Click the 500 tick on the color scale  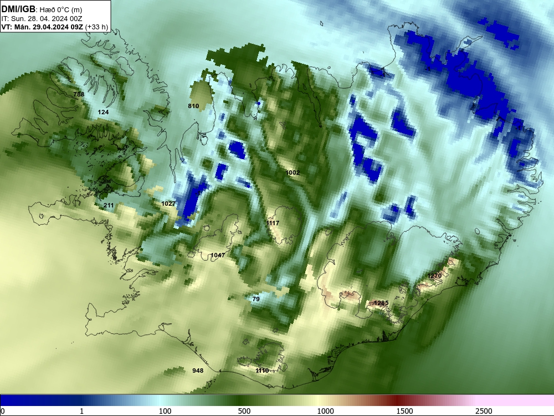click(x=244, y=411)
